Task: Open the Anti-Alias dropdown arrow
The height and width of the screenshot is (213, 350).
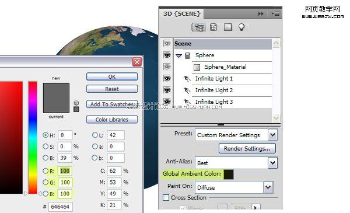Action: 273,163
